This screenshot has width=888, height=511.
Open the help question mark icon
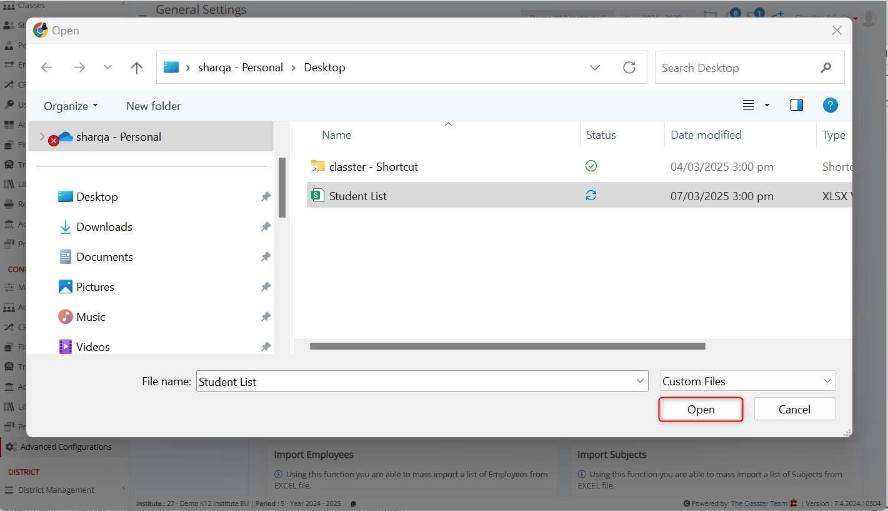[x=830, y=105]
